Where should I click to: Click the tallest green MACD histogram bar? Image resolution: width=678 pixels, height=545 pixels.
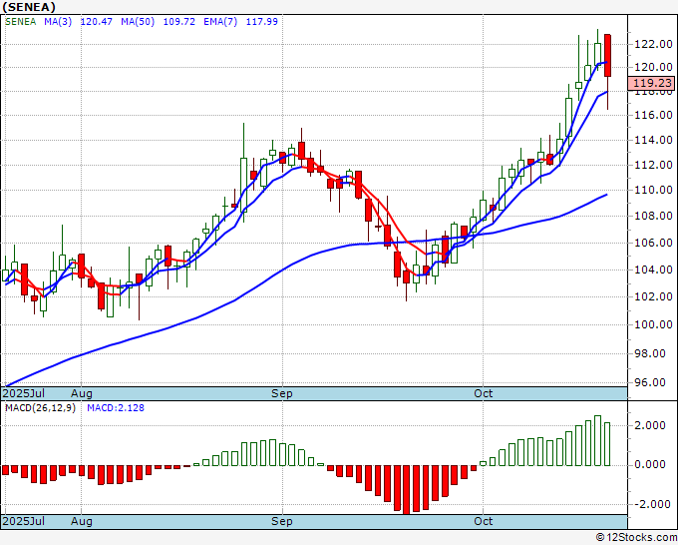(x=597, y=440)
